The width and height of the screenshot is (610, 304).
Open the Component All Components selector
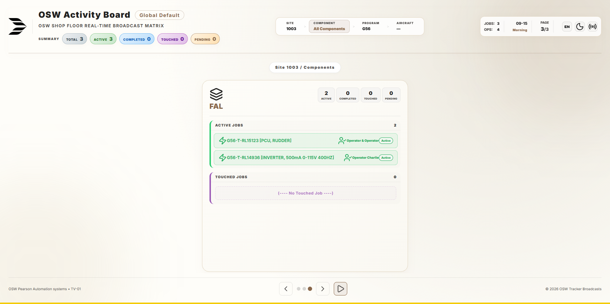[x=329, y=26]
